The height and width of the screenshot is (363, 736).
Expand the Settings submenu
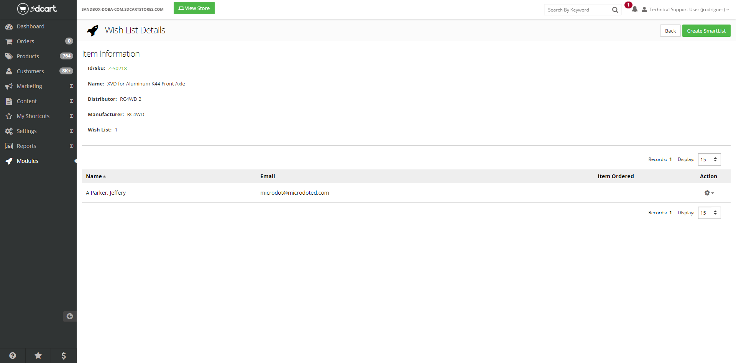click(71, 131)
